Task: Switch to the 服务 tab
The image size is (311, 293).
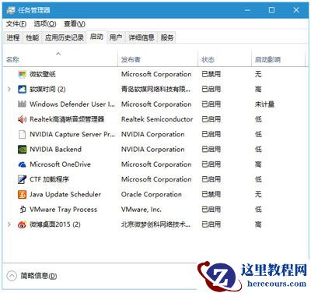Action: coord(167,37)
